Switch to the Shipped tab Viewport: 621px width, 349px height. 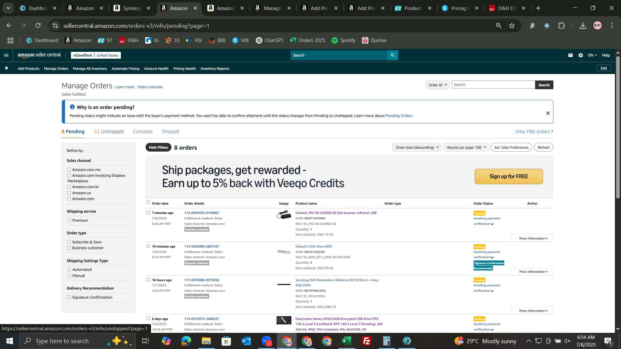(170, 132)
